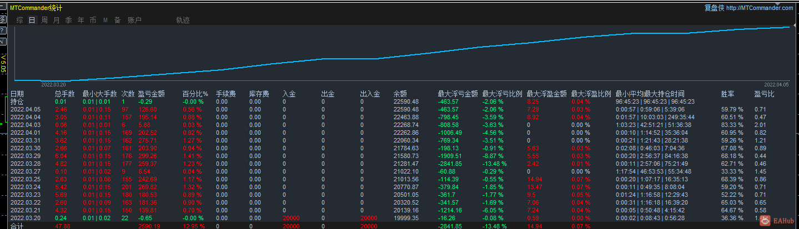This screenshot has width=799, height=229.
Task: Select the 2022.03.23 date row
Action: 25,195
